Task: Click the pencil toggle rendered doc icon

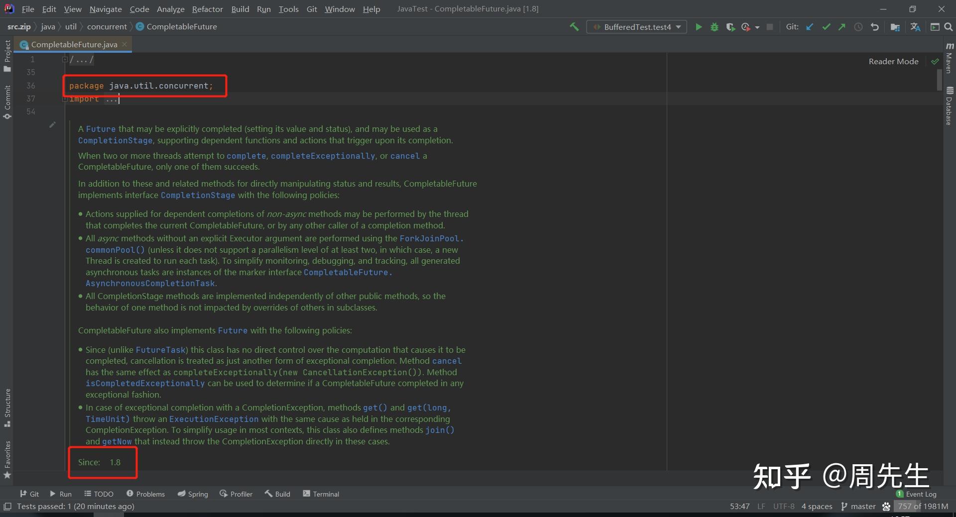Action: point(52,125)
